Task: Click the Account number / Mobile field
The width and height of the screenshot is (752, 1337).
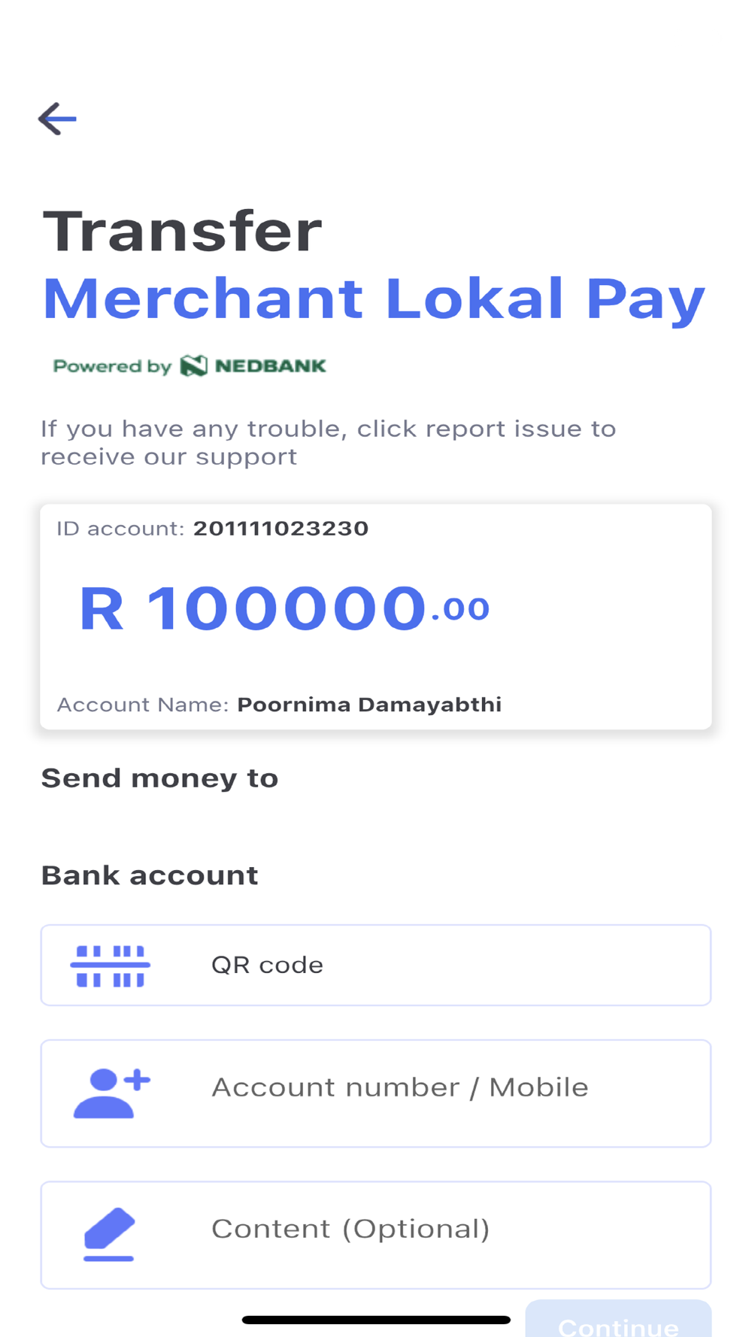Action: 376,1093
